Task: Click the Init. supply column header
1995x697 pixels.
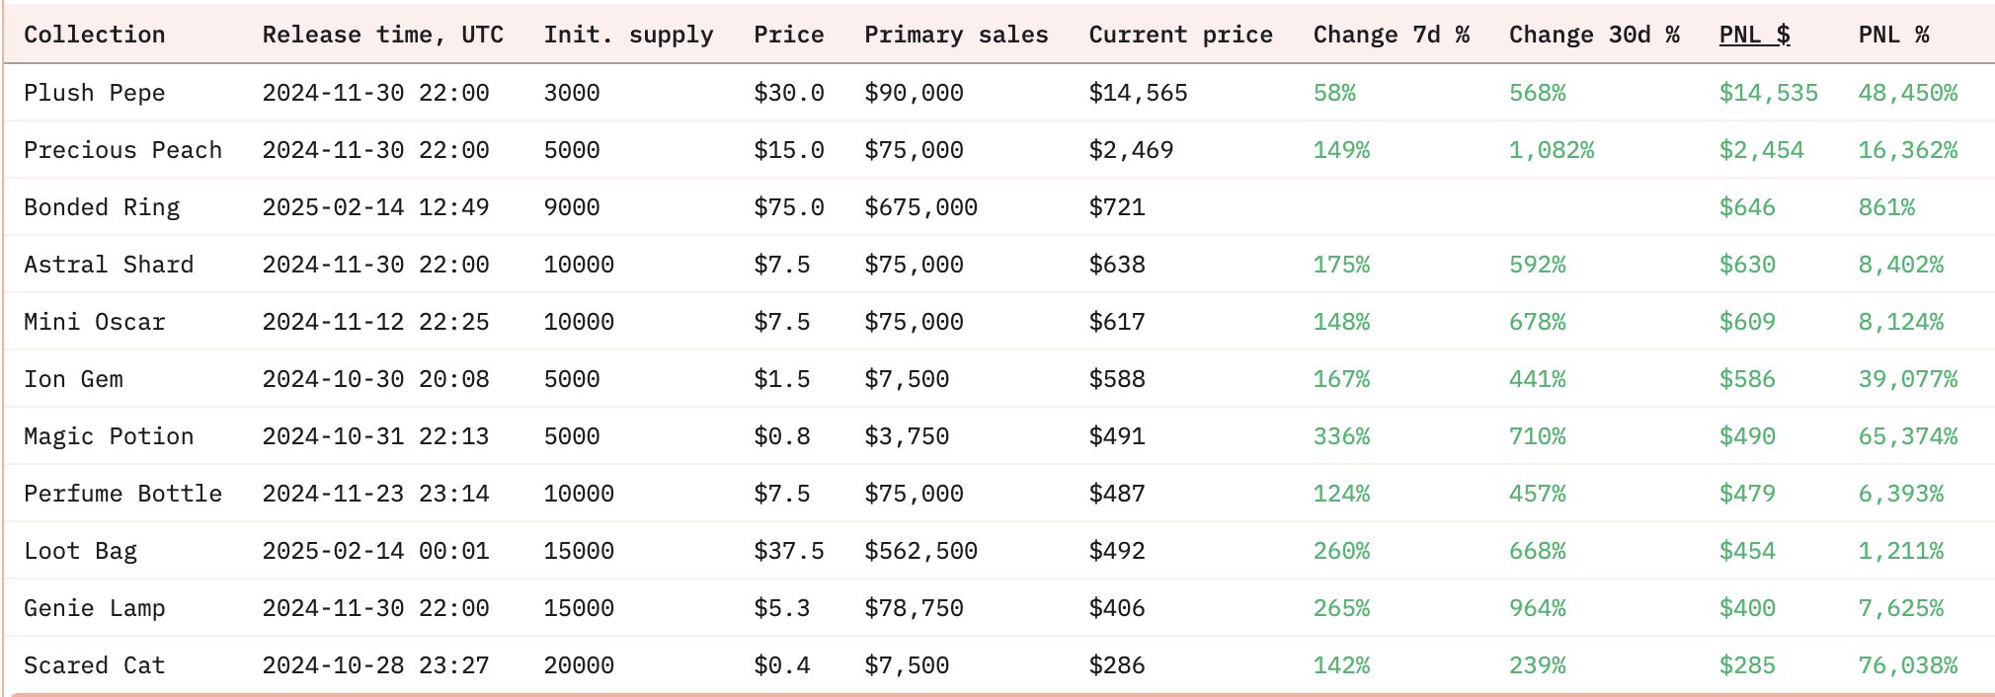Action: (x=628, y=35)
